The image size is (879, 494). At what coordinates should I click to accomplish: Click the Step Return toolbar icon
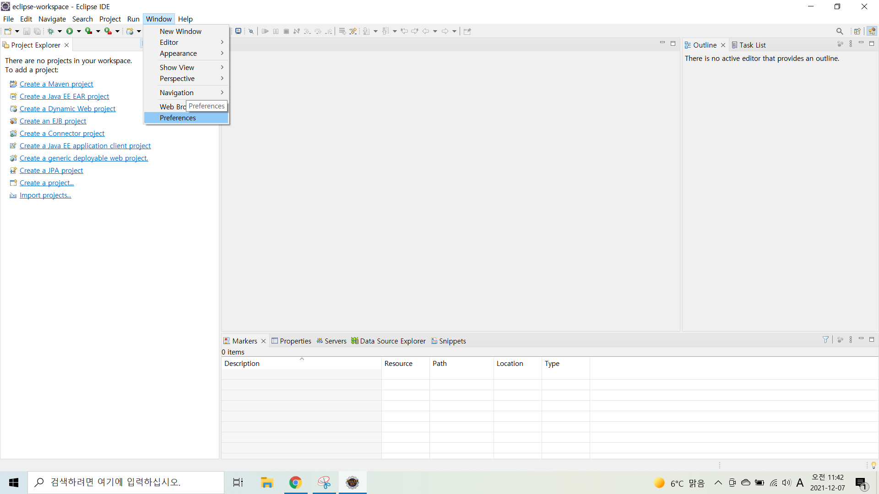click(329, 31)
